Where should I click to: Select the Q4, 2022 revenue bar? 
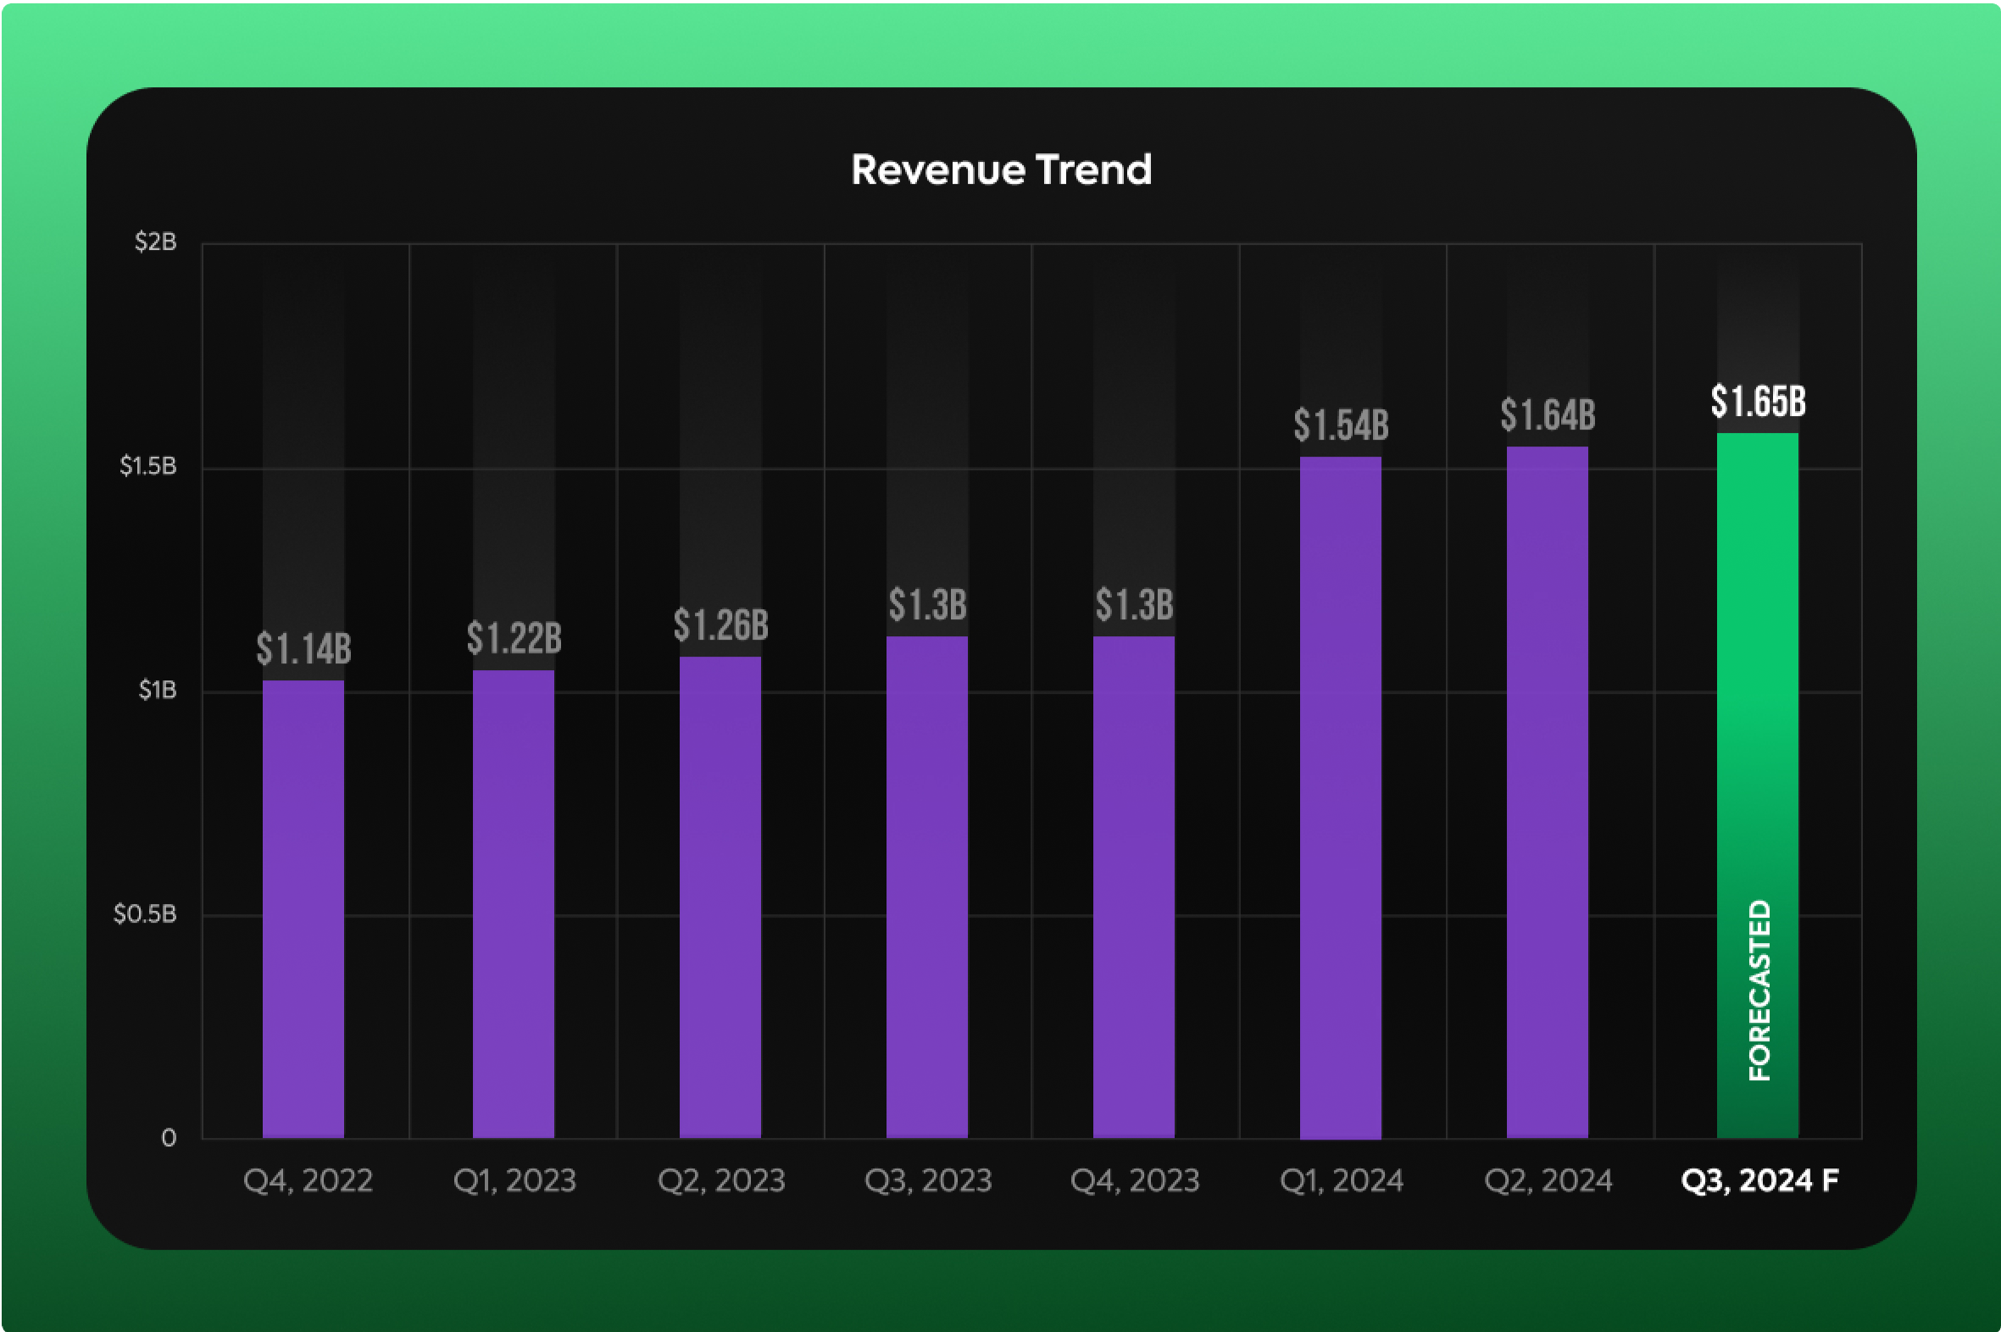coord(303,909)
